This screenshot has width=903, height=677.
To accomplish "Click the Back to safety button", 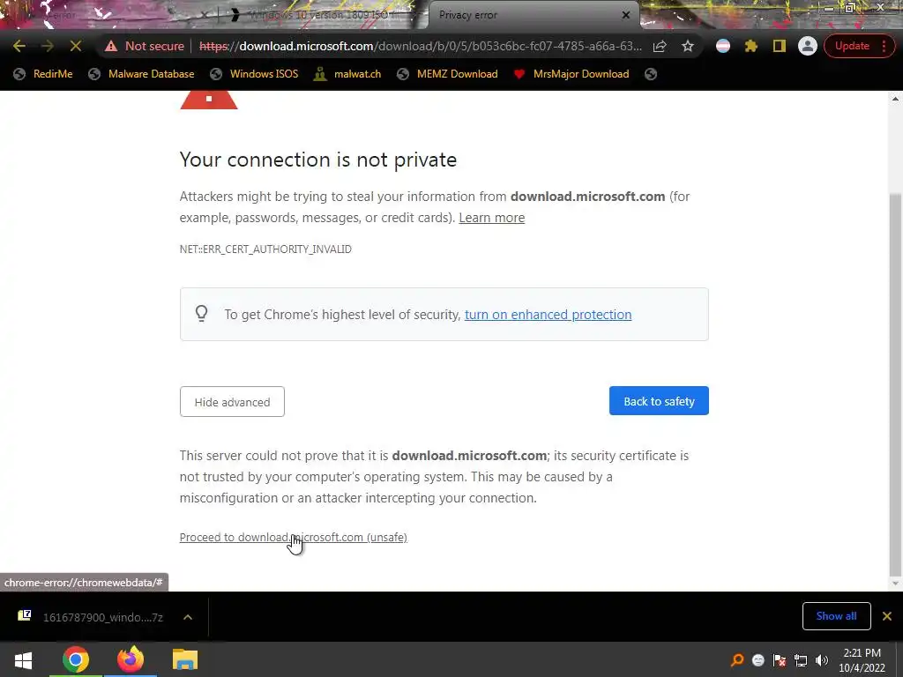I will click(x=659, y=401).
